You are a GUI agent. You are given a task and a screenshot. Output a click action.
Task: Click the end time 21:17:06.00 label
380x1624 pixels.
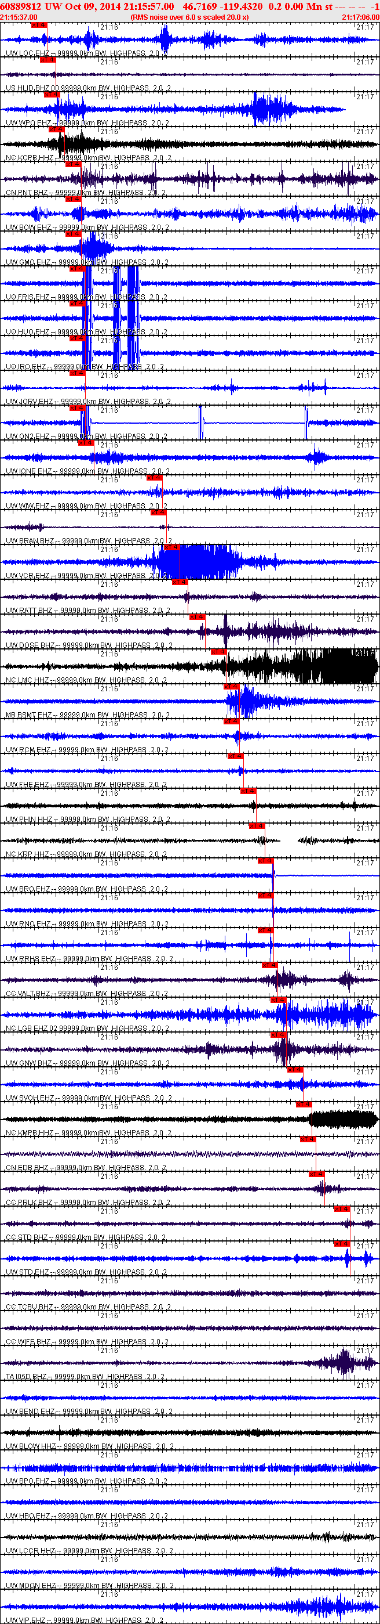pos(360,17)
